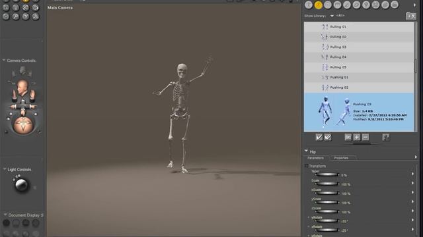423x237 pixels.
Task: Click the Pushing 03 large preview thumbnail
Action: (x=335, y=112)
